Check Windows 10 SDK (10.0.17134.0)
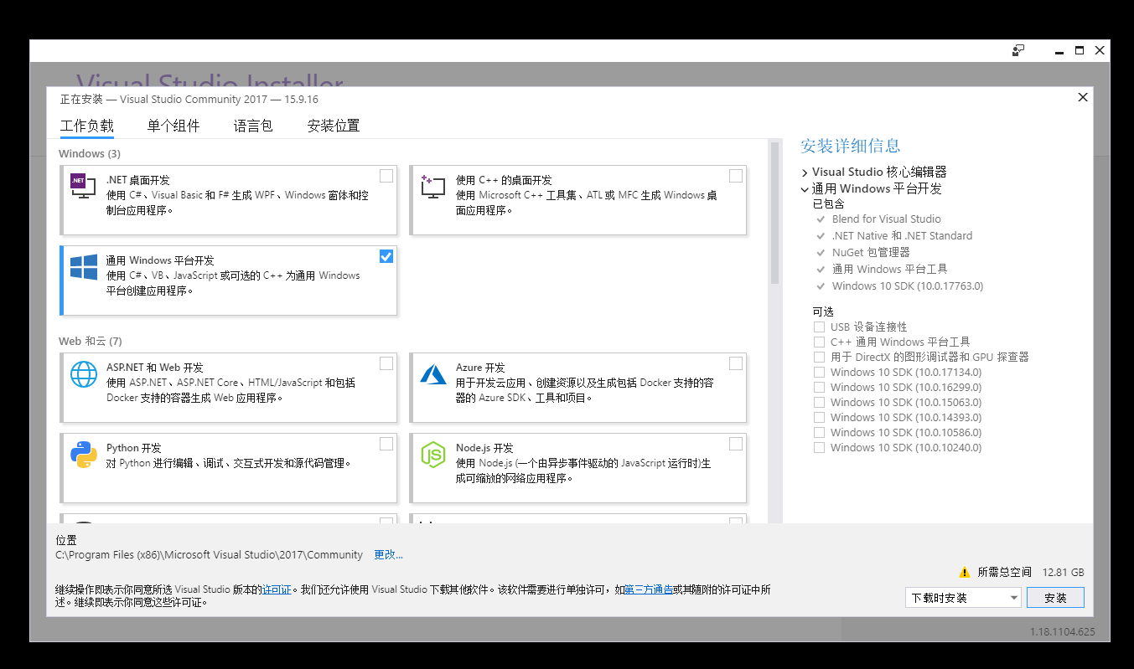Viewport: 1134px width, 669px height. pos(819,373)
